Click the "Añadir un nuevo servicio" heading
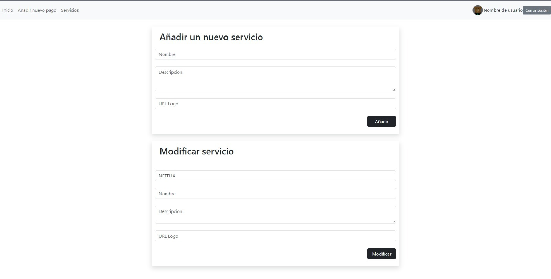The width and height of the screenshot is (551, 279). click(x=211, y=37)
